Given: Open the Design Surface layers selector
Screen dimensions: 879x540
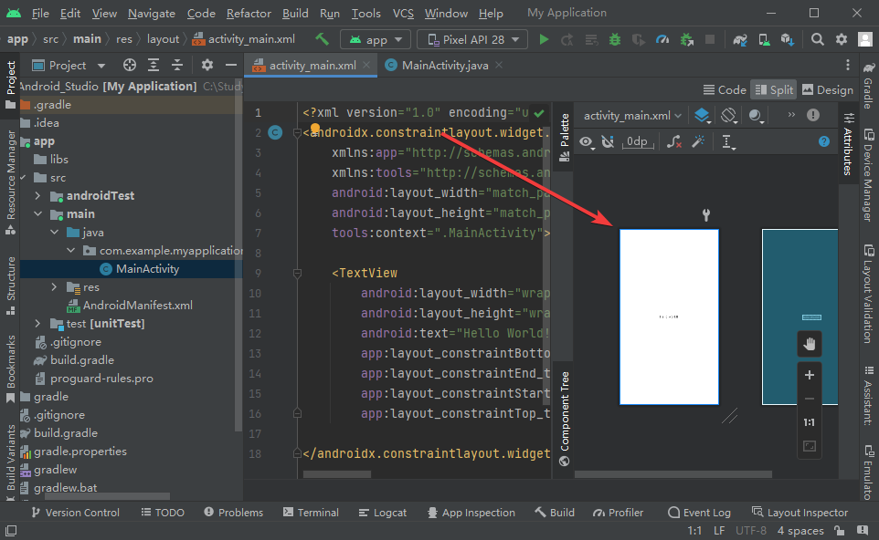Looking at the screenshot, I should pyautogui.click(x=703, y=116).
